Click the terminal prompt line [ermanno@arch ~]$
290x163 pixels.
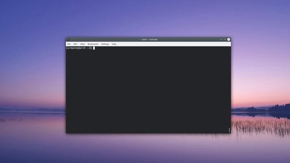[79, 48]
